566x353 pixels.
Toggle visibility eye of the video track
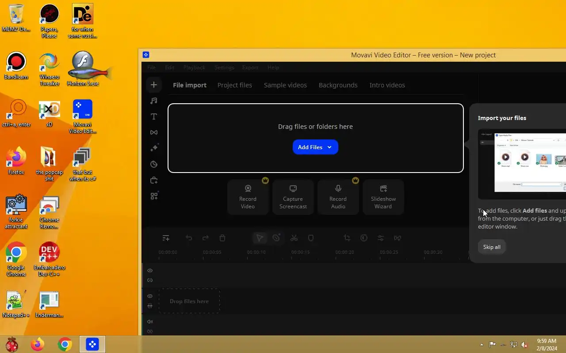[150, 296]
